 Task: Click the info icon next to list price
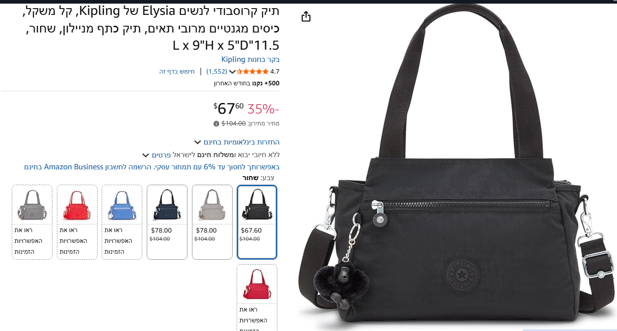[x=216, y=124]
